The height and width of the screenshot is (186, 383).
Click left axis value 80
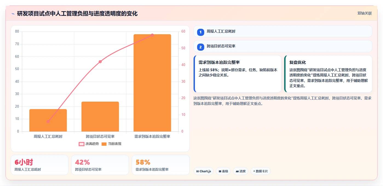click(17, 32)
